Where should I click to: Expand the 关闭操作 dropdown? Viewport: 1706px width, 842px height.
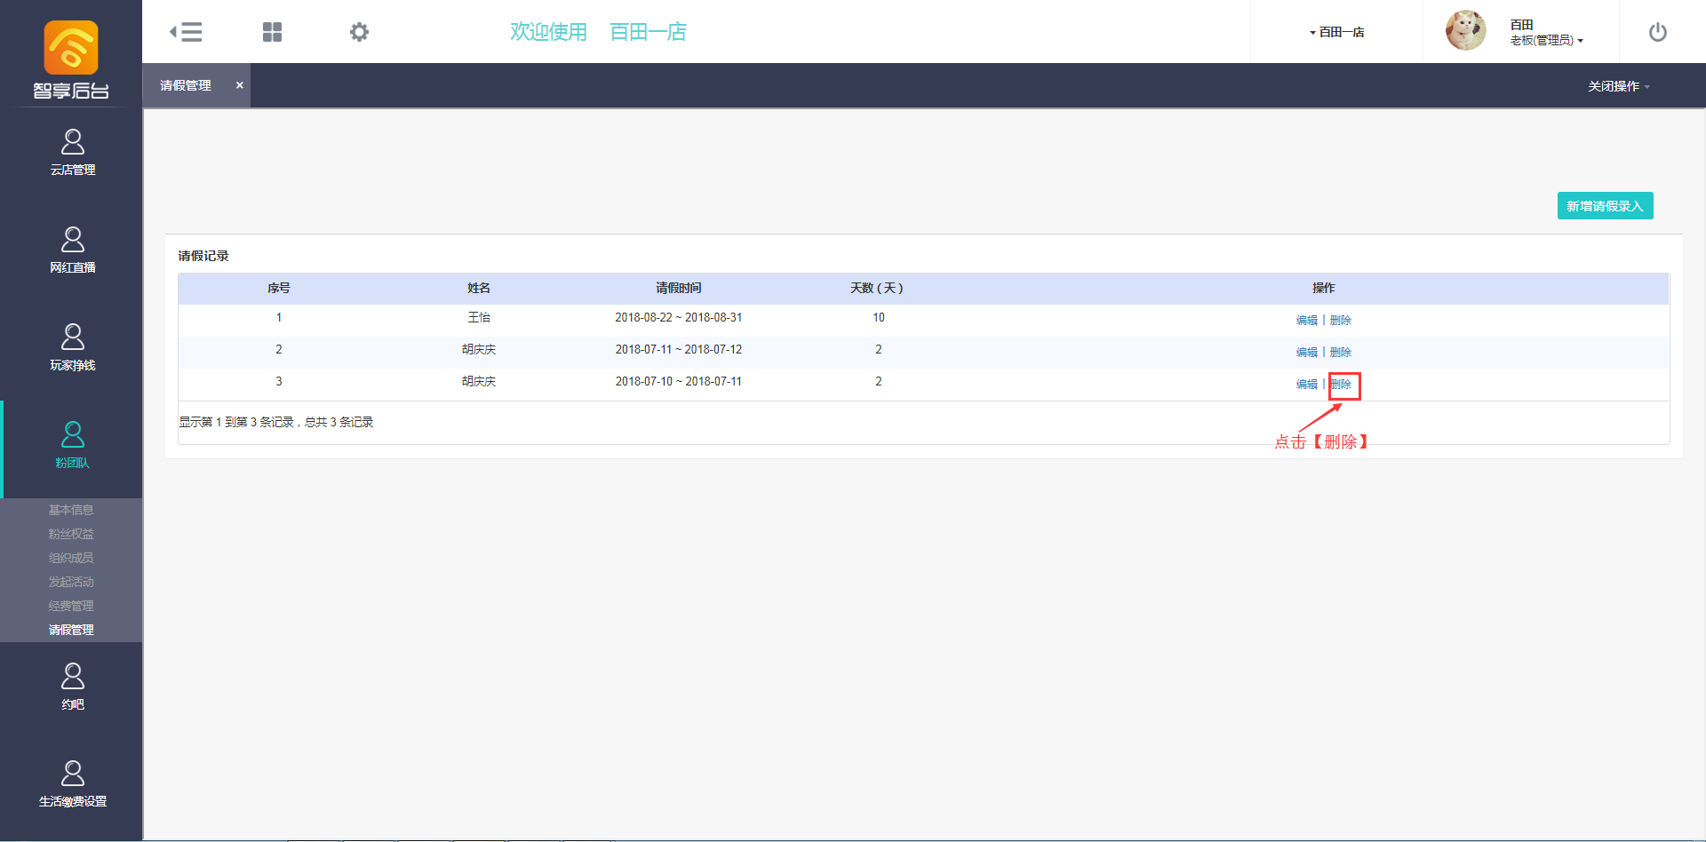point(1619,86)
